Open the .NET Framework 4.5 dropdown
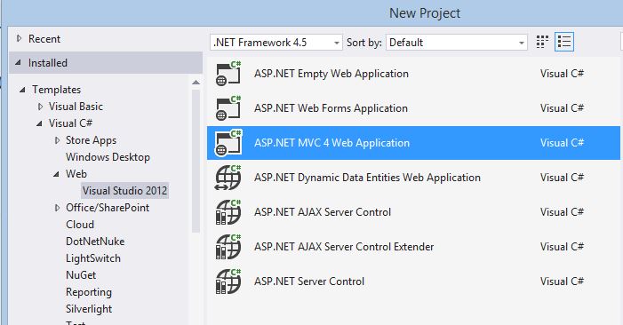The width and height of the screenshot is (623, 325). [x=276, y=43]
